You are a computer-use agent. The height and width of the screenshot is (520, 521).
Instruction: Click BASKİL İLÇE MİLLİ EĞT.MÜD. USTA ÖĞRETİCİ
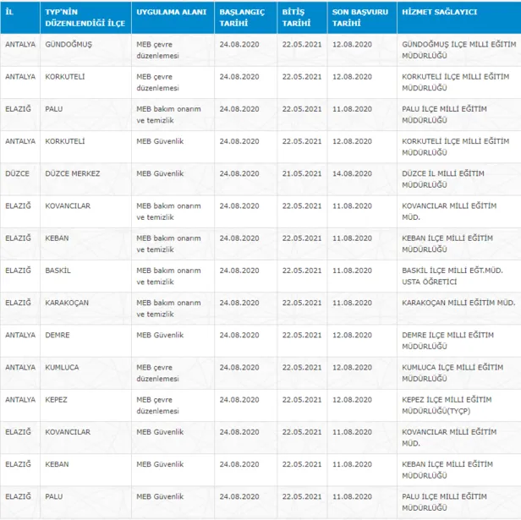point(452,276)
